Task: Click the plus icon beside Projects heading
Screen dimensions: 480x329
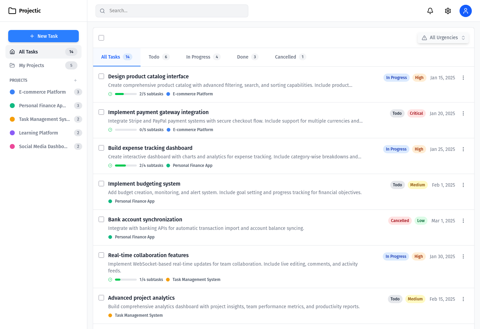Action: coord(75,80)
